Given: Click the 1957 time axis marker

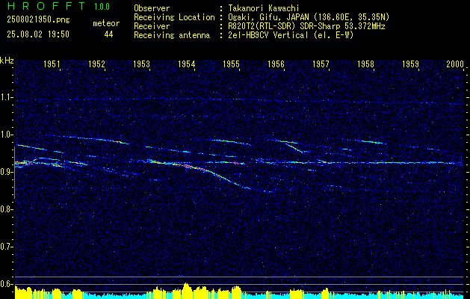Looking at the screenshot, I should [x=321, y=64].
